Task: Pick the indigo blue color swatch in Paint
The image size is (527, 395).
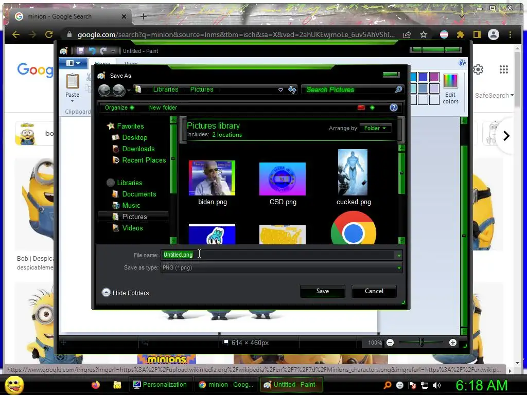Action: (423, 77)
